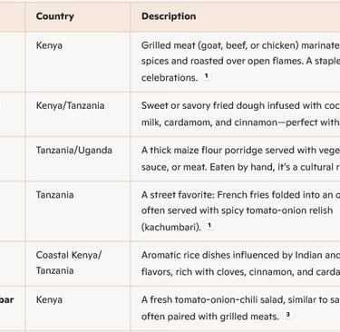Viewport: 340px width, 332px height.
Task: Click the partially visible bold "bar" dish name
Action: [6, 300]
